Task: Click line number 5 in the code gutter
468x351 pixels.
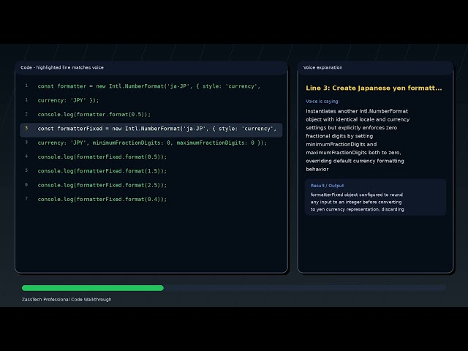Action: [x=26, y=170]
